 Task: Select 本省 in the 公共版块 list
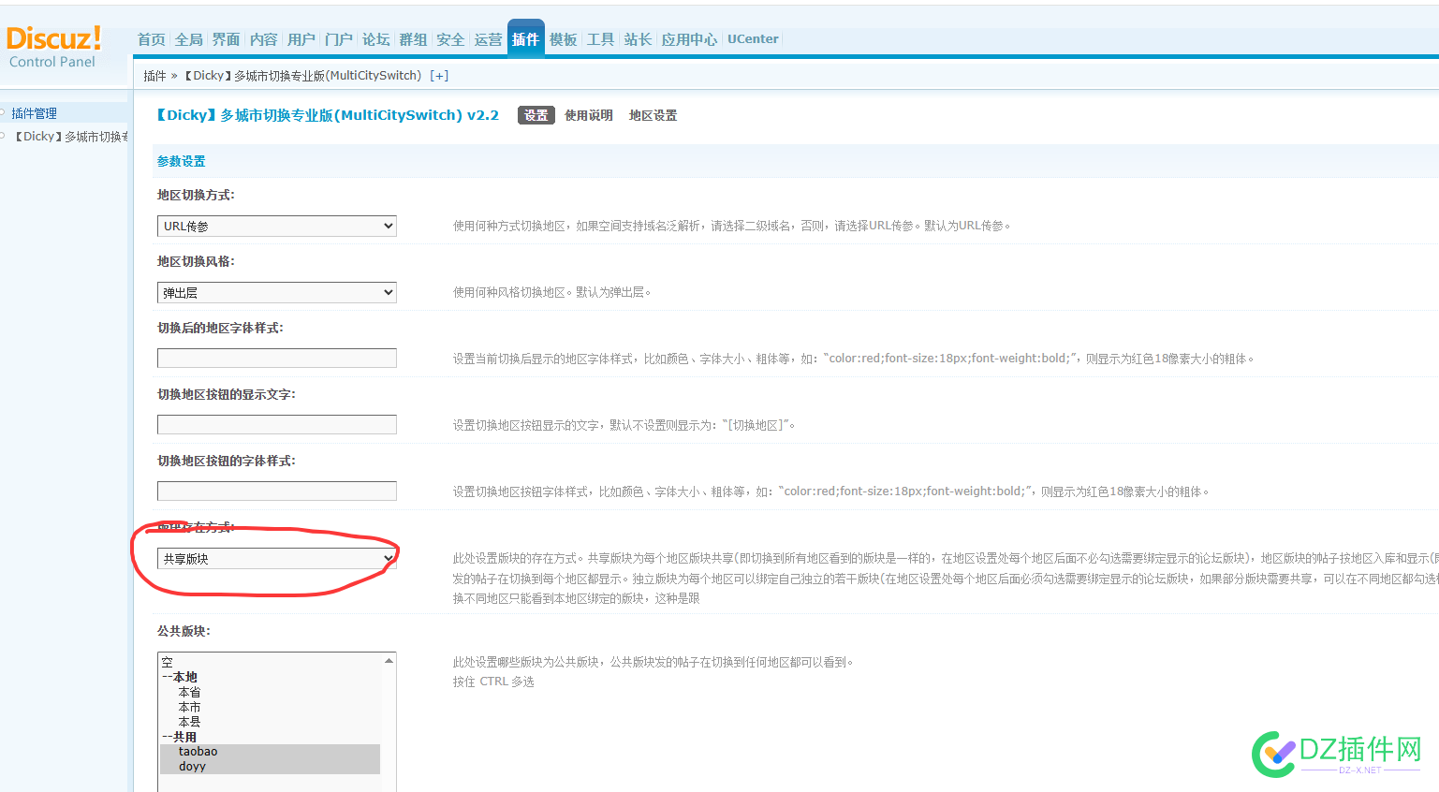(270, 692)
